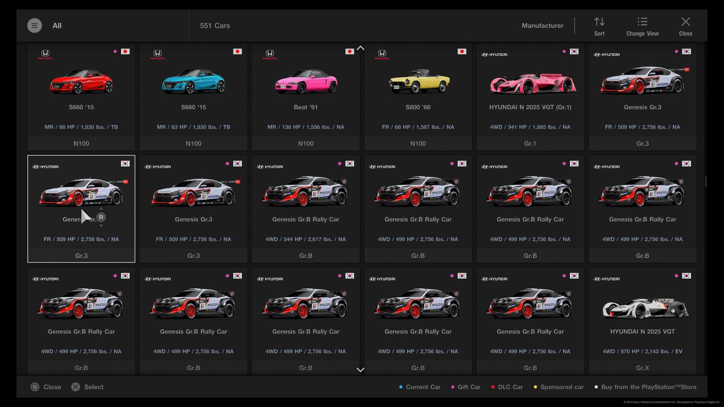Click N100 label under Beat '91
This screenshot has height=407, width=724.
click(x=306, y=144)
